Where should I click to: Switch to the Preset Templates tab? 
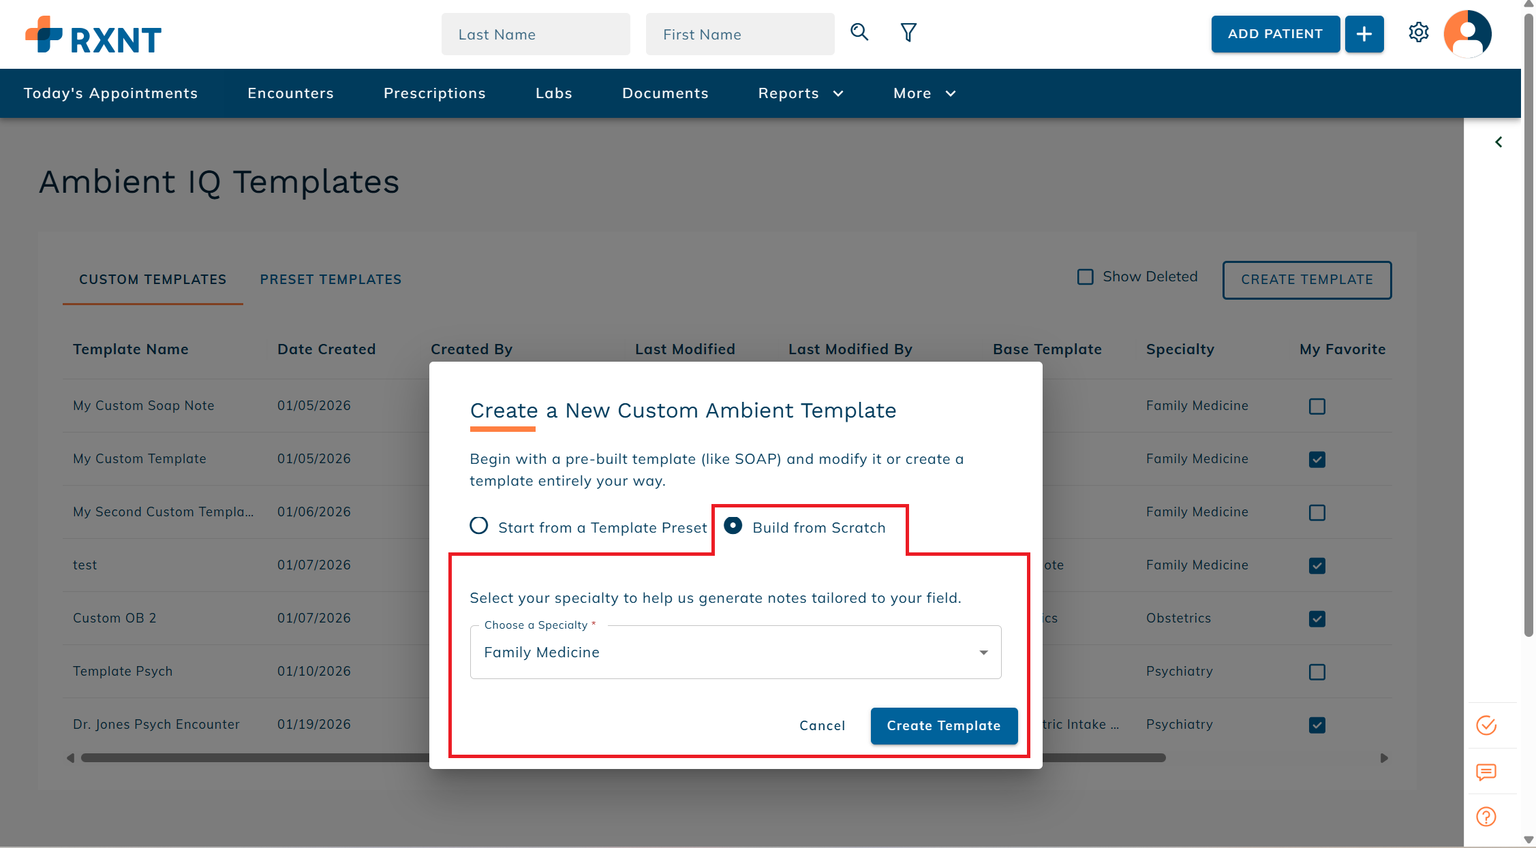tap(331, 279)
